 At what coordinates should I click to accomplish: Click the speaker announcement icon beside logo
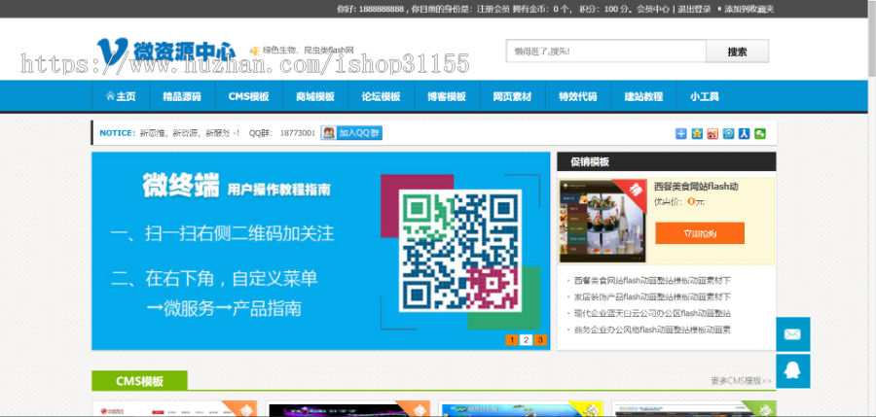(x=254, y=51)
